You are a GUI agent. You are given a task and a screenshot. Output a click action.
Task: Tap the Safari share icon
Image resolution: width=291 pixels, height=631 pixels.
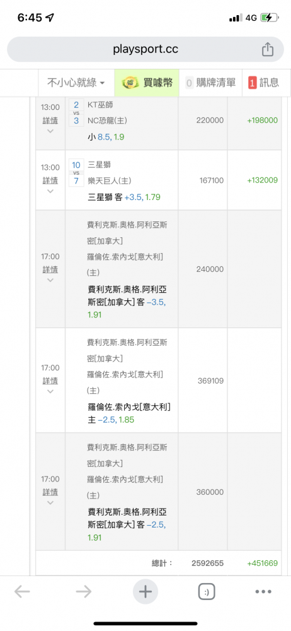coord(267,49)
